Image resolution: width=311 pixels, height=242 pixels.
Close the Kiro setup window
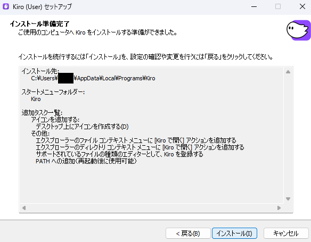tap(302, 6)
